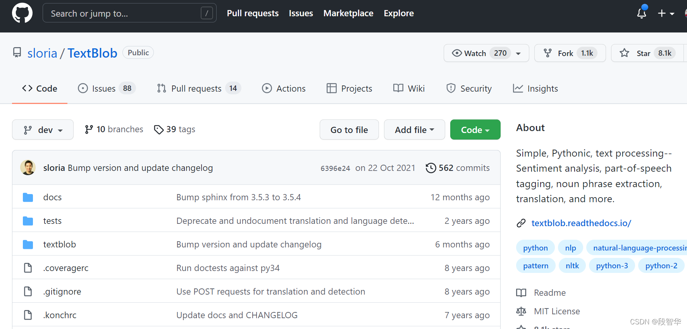
Task: Open the .konchrc file
Action: 60,315
